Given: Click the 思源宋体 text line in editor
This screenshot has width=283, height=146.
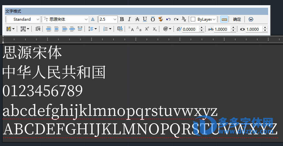Looking at the screenshot, I should click(x=32, y=53).
